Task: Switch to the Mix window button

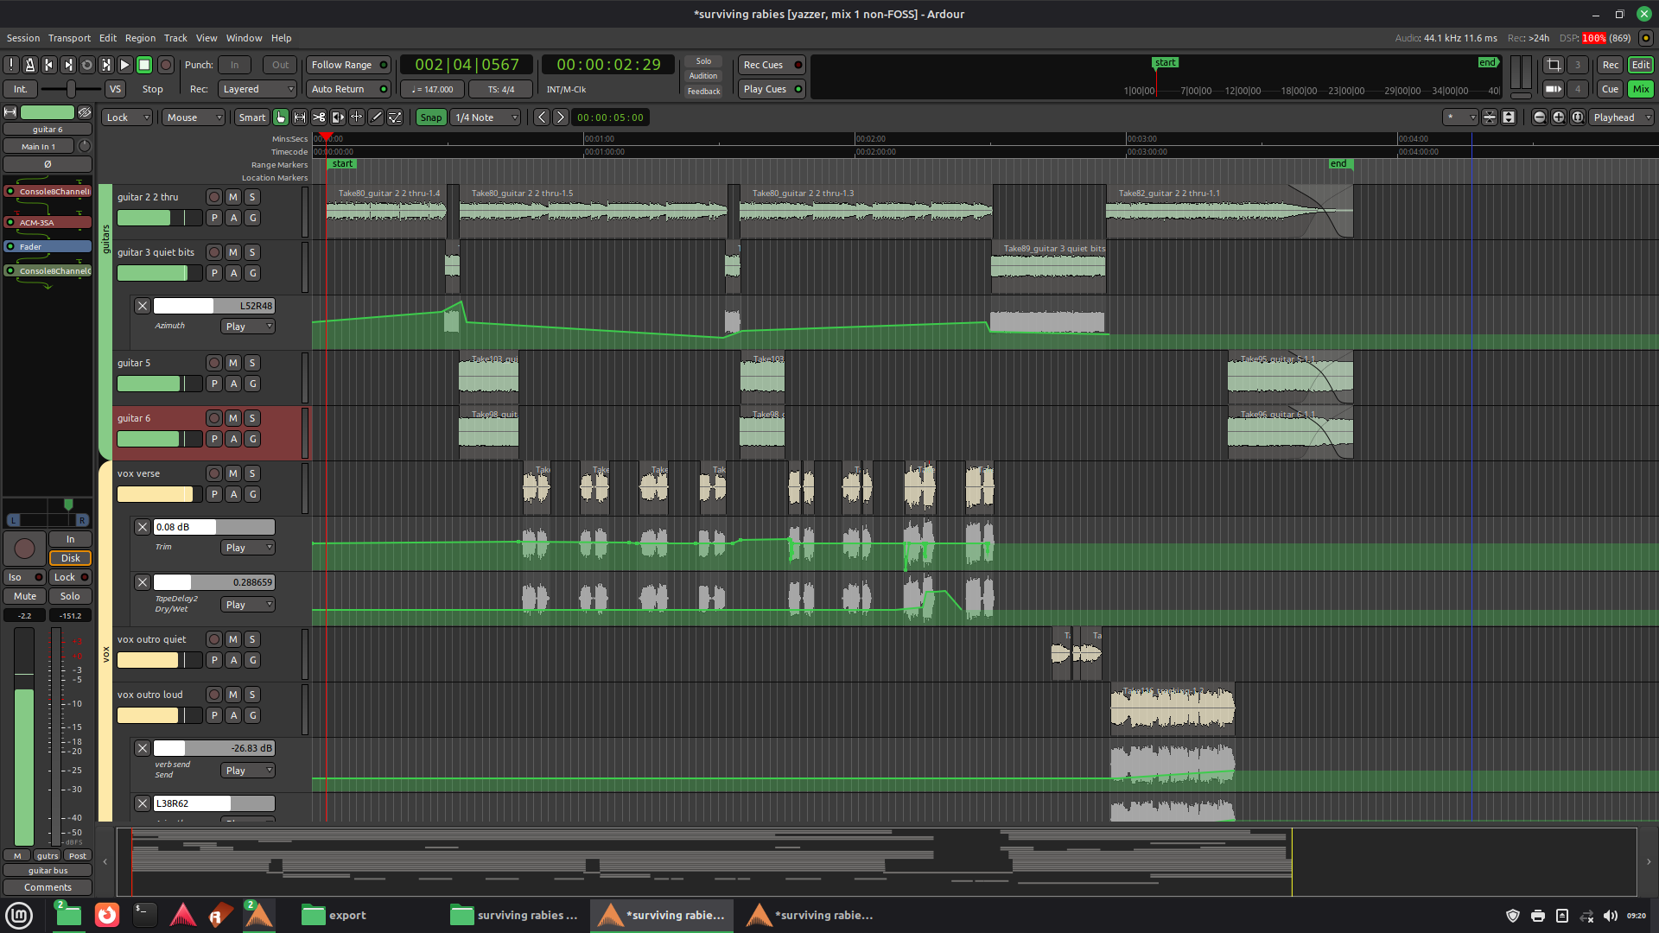Action: (1640, 89)
